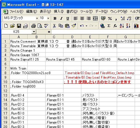Click the Copy icon
The width and height of the screenshot is (140, 128).
(61, 26)
